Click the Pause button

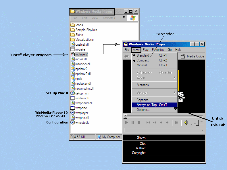click(x=133, y=123)
